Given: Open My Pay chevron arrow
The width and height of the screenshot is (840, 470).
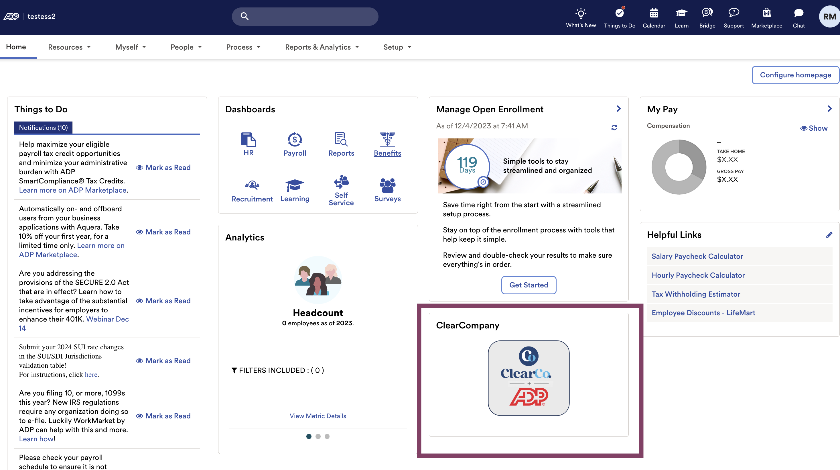Looking at the screenshot, I should click(x=830, y=109).
